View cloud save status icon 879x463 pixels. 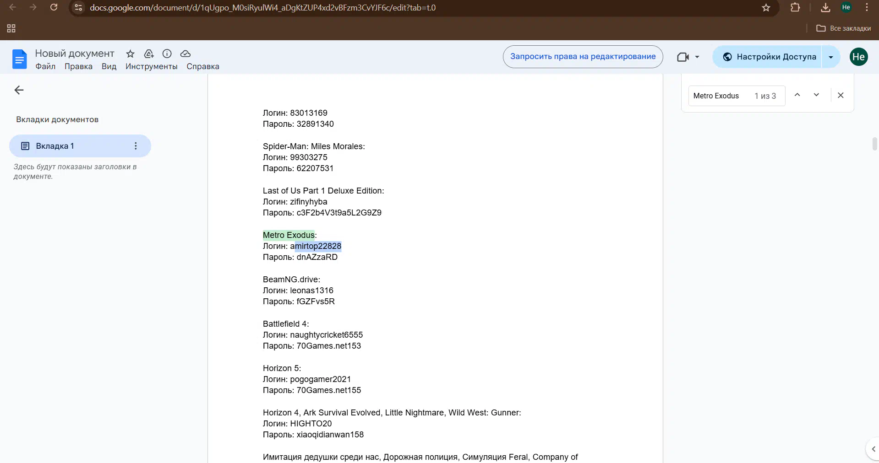click(x=186, y=54)
